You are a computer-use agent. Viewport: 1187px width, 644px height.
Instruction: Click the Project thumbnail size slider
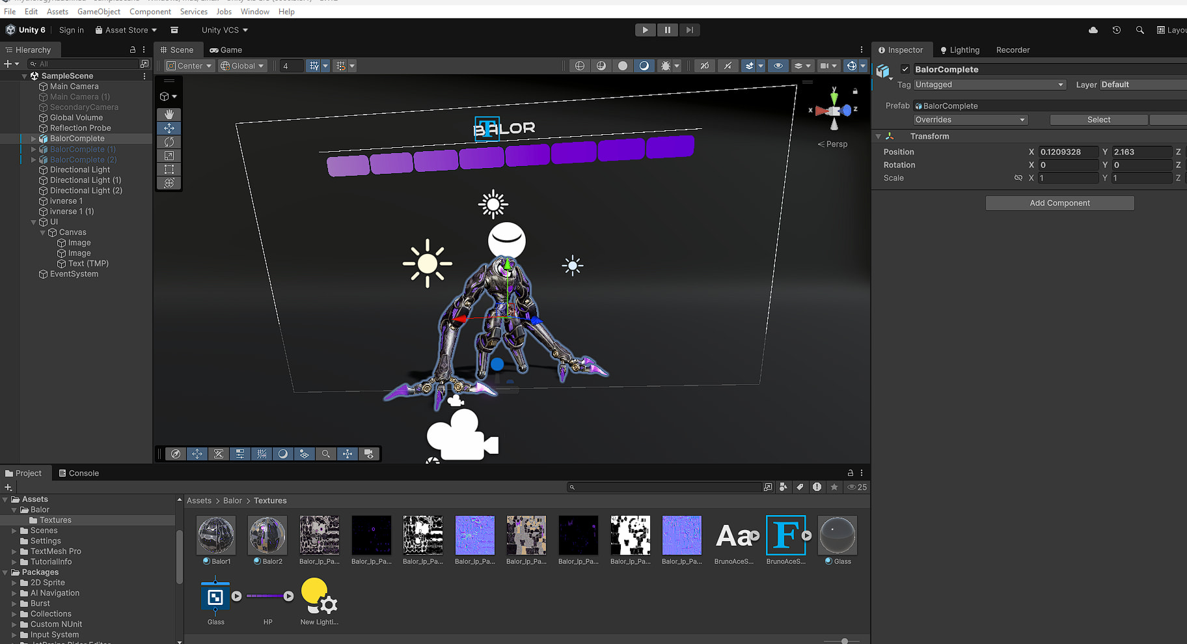tap(845, 641)
